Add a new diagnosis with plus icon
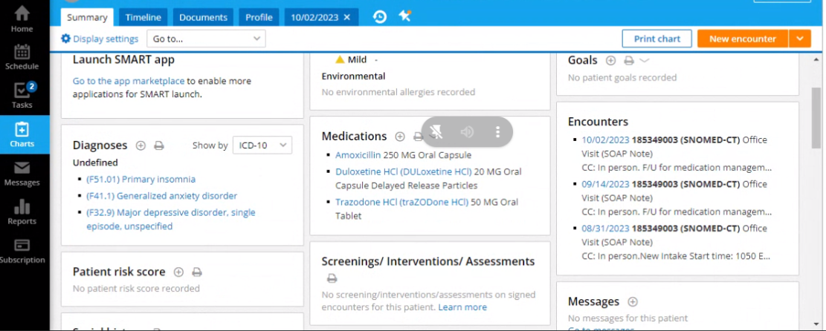826x331 pixels. [141, 146]
